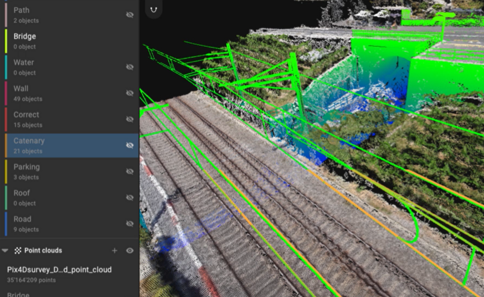Make the Parking layer visible
484x297 pixels.
[x=130, y=171]
